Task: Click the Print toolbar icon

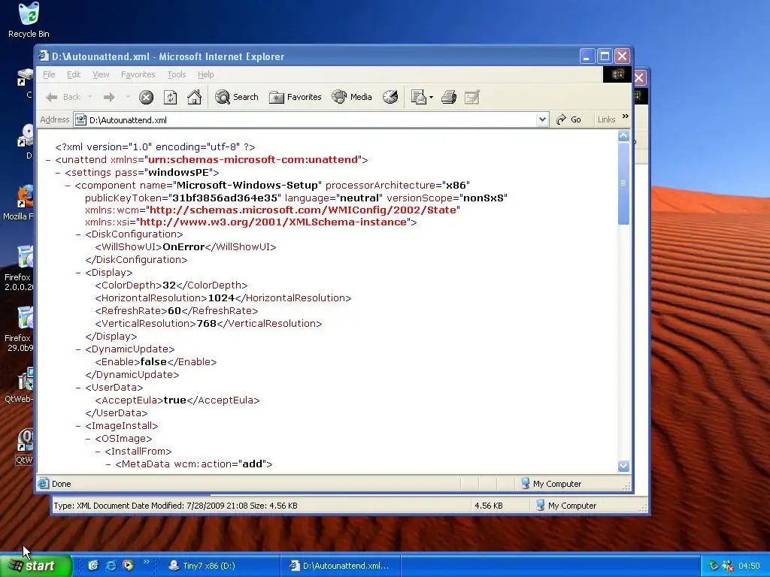Action: tap(448, 97)
